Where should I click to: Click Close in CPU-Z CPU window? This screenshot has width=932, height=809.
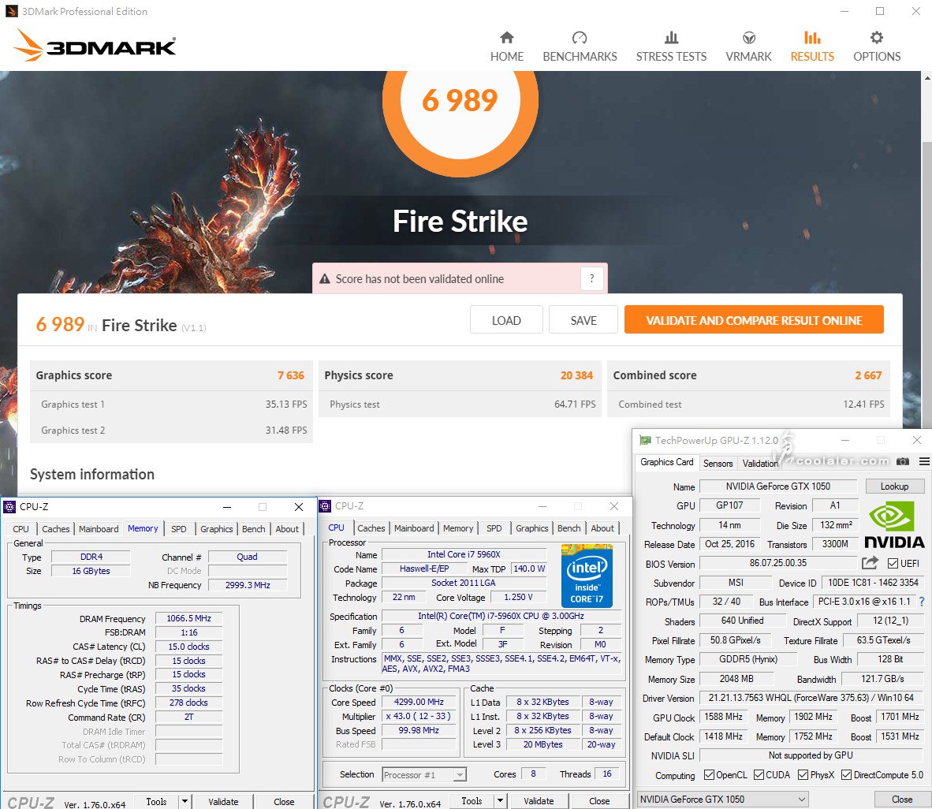(x=599, y=800)
